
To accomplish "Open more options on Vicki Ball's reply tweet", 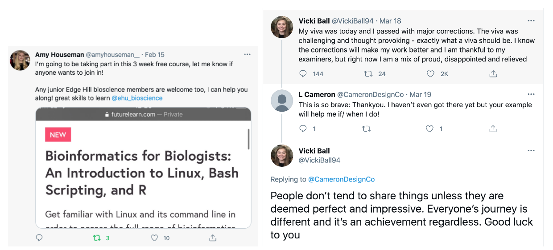I will 531,151.
